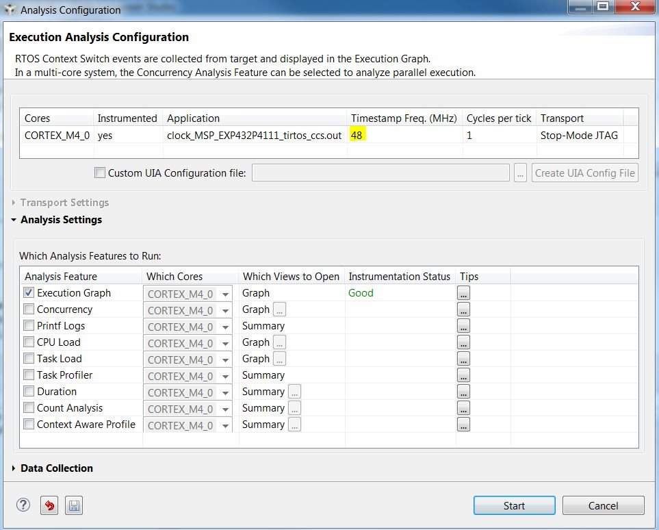The image size is (659, 530).
Task: Open Tips button for Execution Graph row
Action: click(x=463, y=293)
